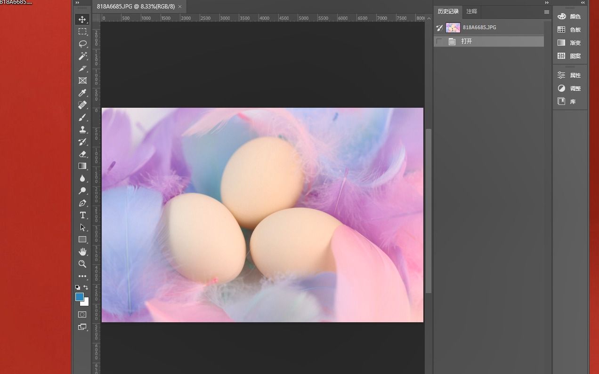Select the 818A6685.JPG snapshot thumbnail
Viewport: 599px width, 374px height.
[453, 27]
